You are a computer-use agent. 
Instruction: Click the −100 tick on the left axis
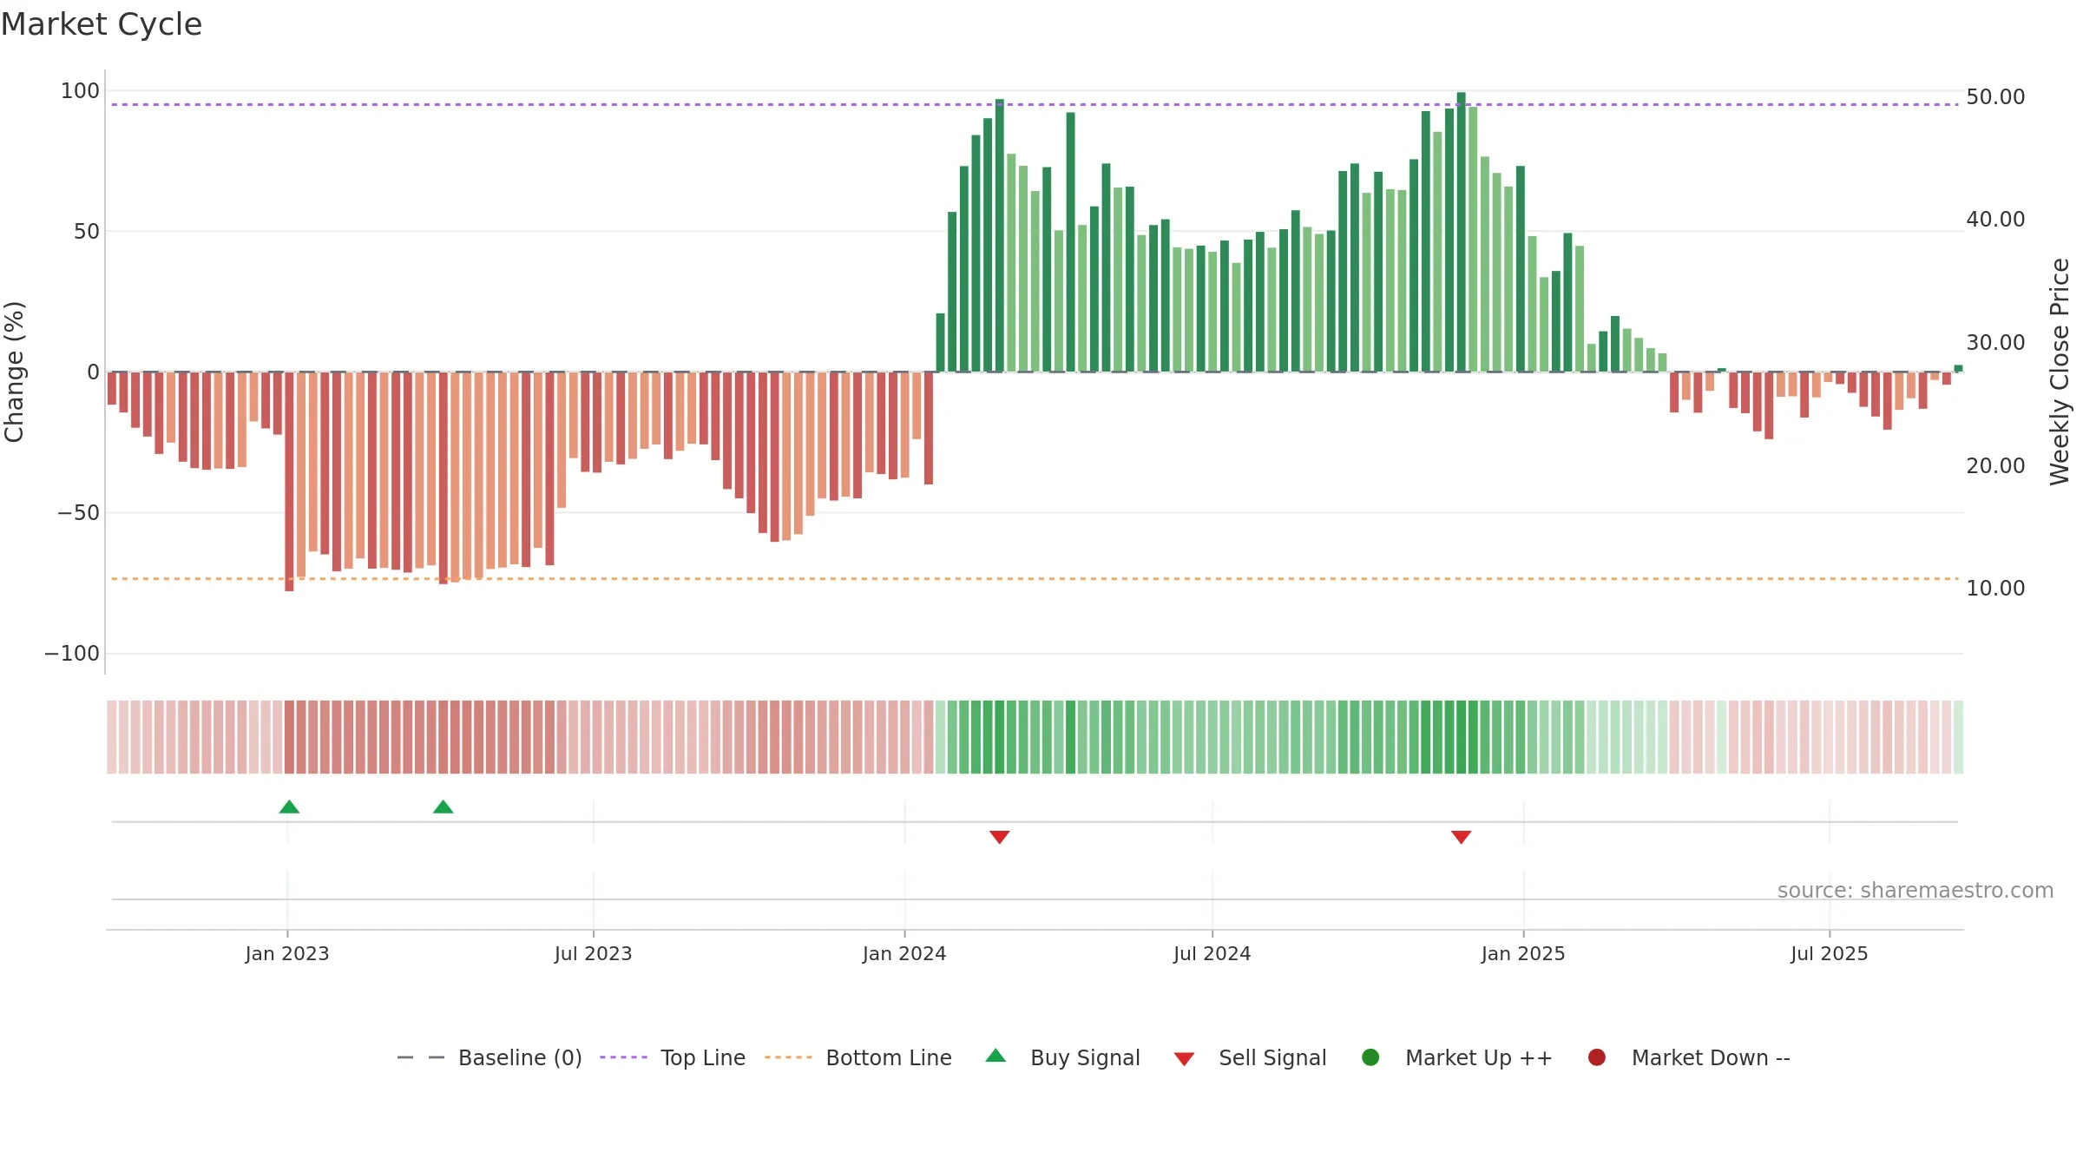[72, 654]
